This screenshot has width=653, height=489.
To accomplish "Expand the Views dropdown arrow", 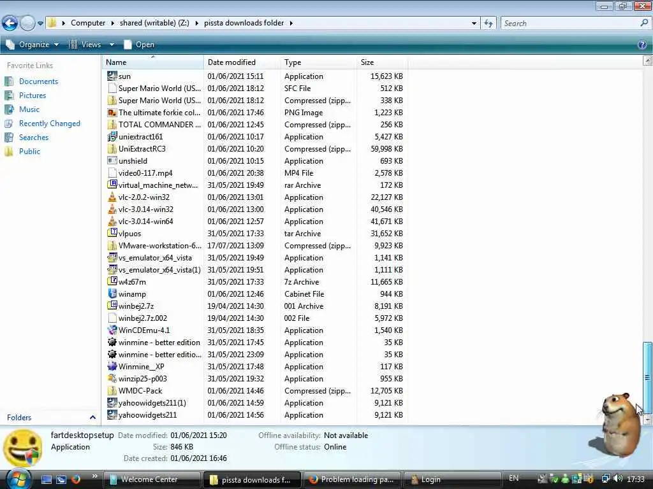I will [x=112, y=45].
